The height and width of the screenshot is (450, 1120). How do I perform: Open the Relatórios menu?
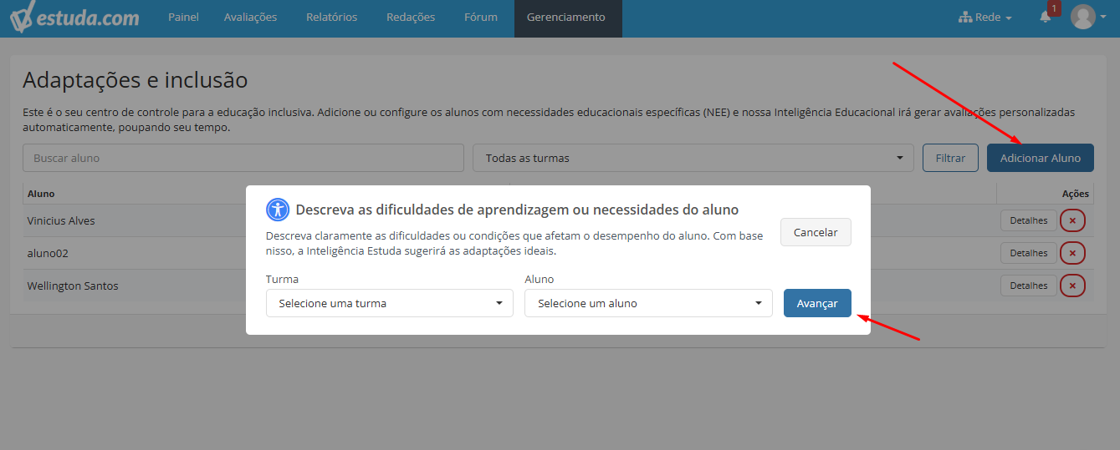[x=331, y=18]
